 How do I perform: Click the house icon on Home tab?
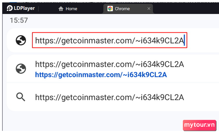pos(61,9)
